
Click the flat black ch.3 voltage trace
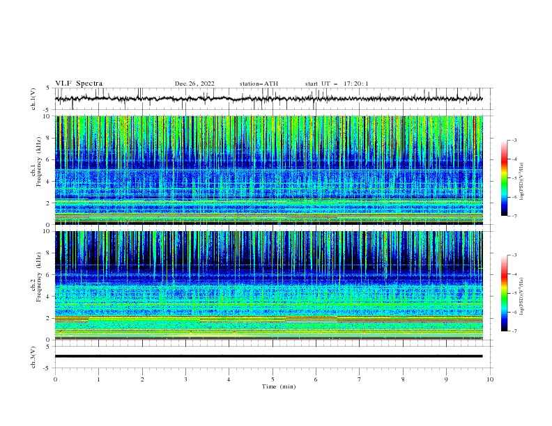(x=268, y=356)
